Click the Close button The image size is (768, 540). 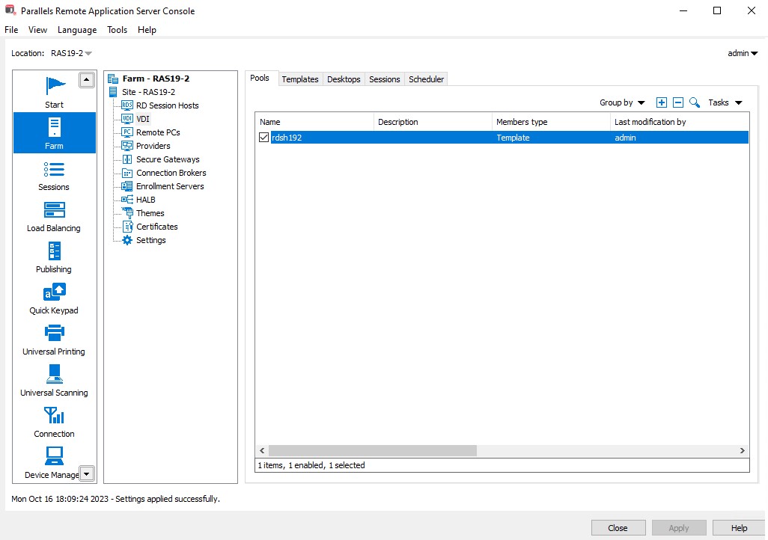[618, 528]
